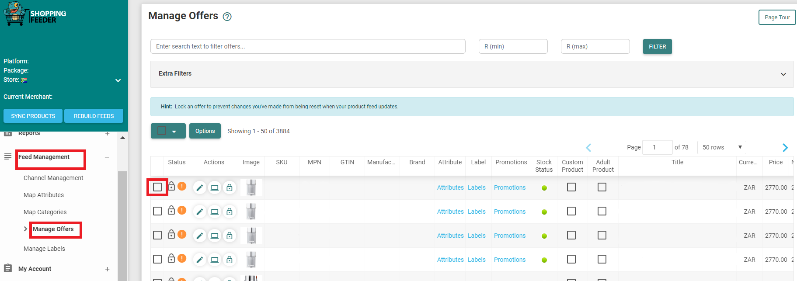Expand the Extra Filters panel chevron
The image size is (797, 281).
783,74
